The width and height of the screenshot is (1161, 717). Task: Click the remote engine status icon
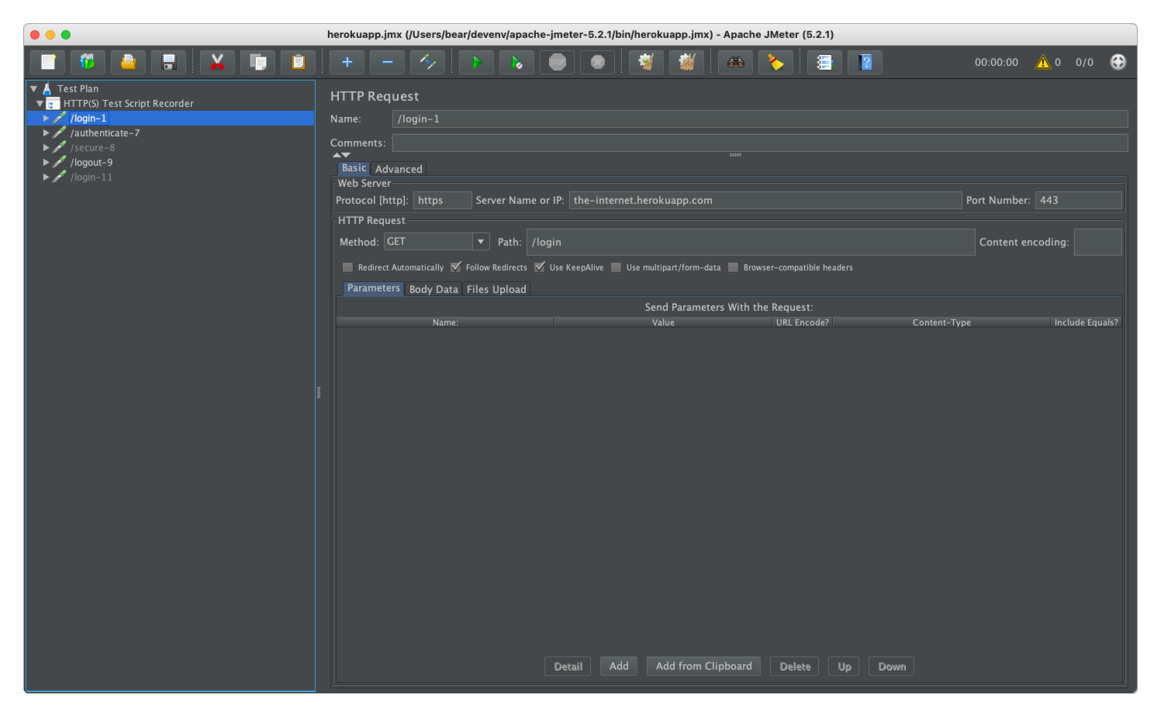tap(1118, 62)
